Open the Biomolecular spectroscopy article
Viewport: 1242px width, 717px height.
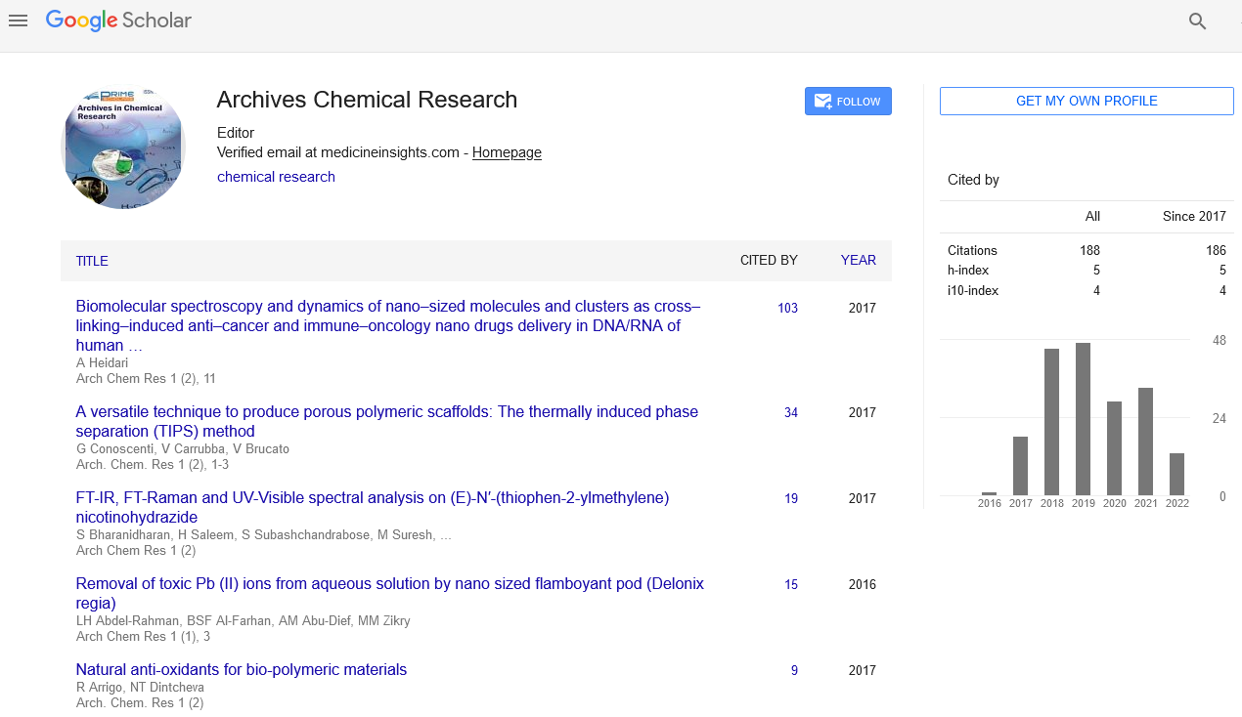point(387,325)
